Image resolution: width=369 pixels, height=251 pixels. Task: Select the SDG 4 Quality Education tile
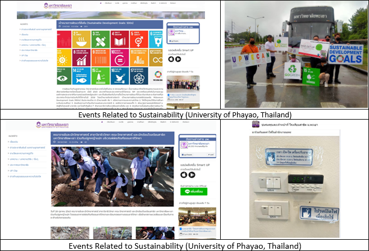pyautogui.click(x=120, y=39)
